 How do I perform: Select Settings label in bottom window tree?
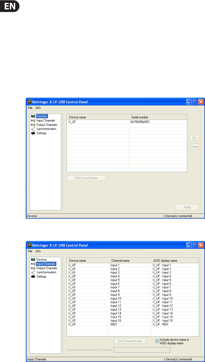(42, 276)
